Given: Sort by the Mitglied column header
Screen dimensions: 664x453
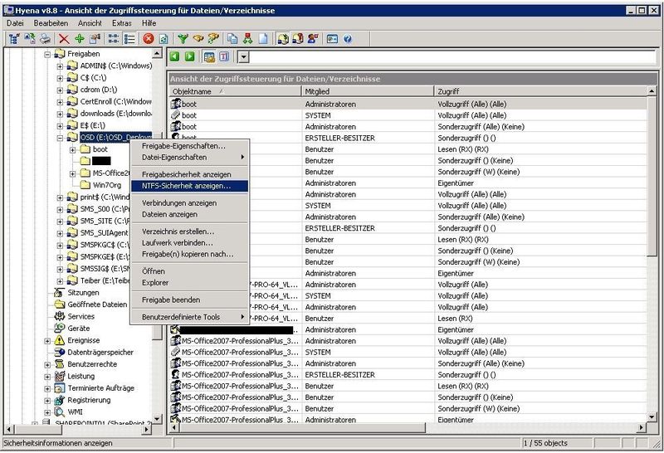Looking at the screenshot, I should pyautogui.click(x=369, y=91).
